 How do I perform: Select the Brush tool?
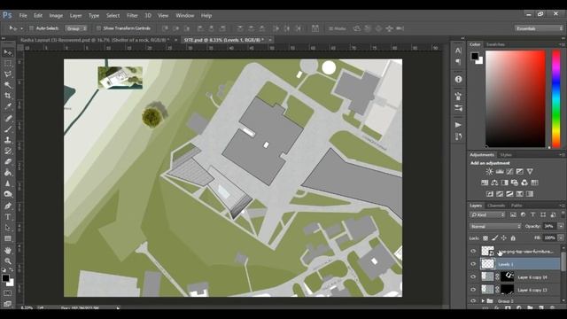8,129
